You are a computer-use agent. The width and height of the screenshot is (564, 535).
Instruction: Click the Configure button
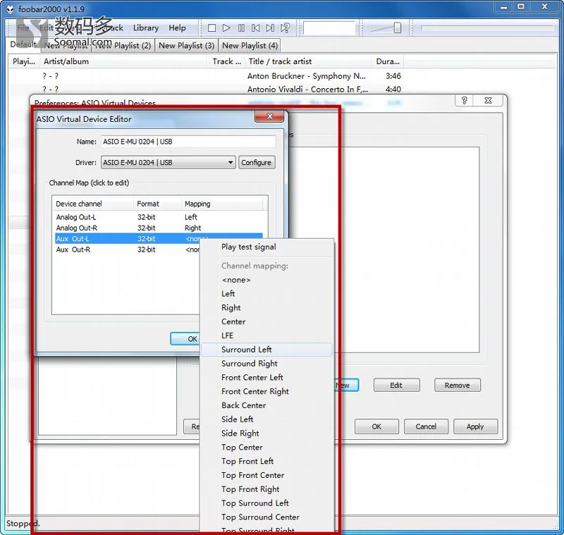(x=256, y=163)
